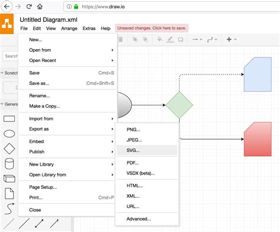Expand the New Library submenu
This screenshot has height=232, width=280.
[x=67, y=165]
